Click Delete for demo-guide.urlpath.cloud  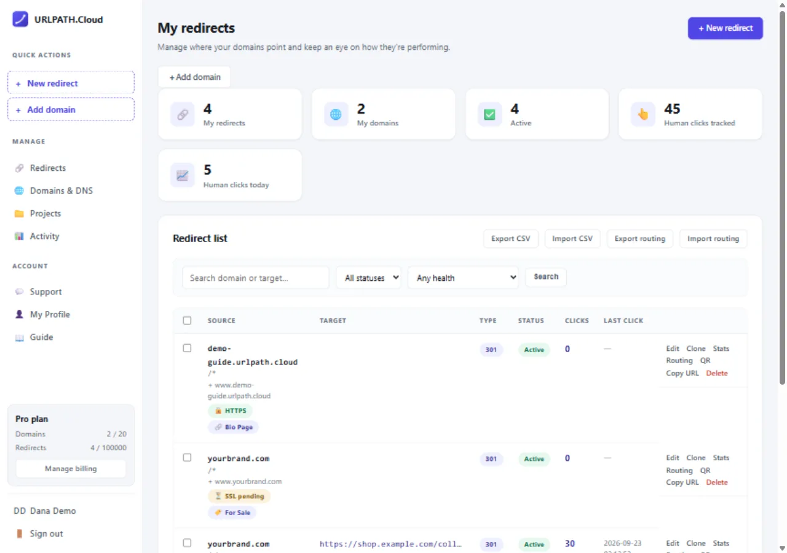[717, 373]
